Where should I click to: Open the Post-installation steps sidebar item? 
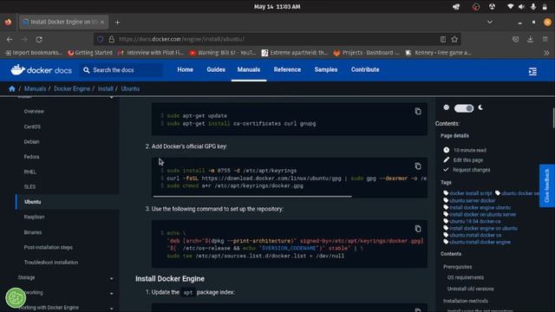pos(49,247)
